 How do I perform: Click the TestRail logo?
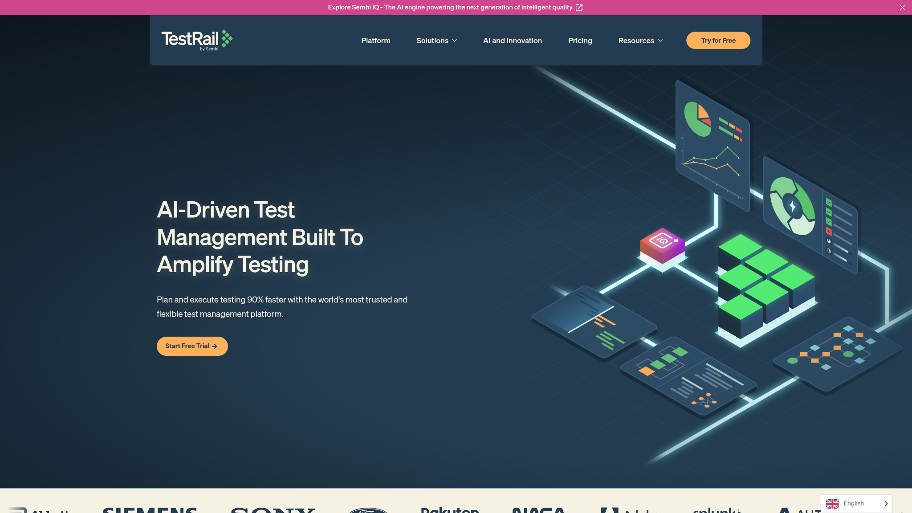(197, 40)
